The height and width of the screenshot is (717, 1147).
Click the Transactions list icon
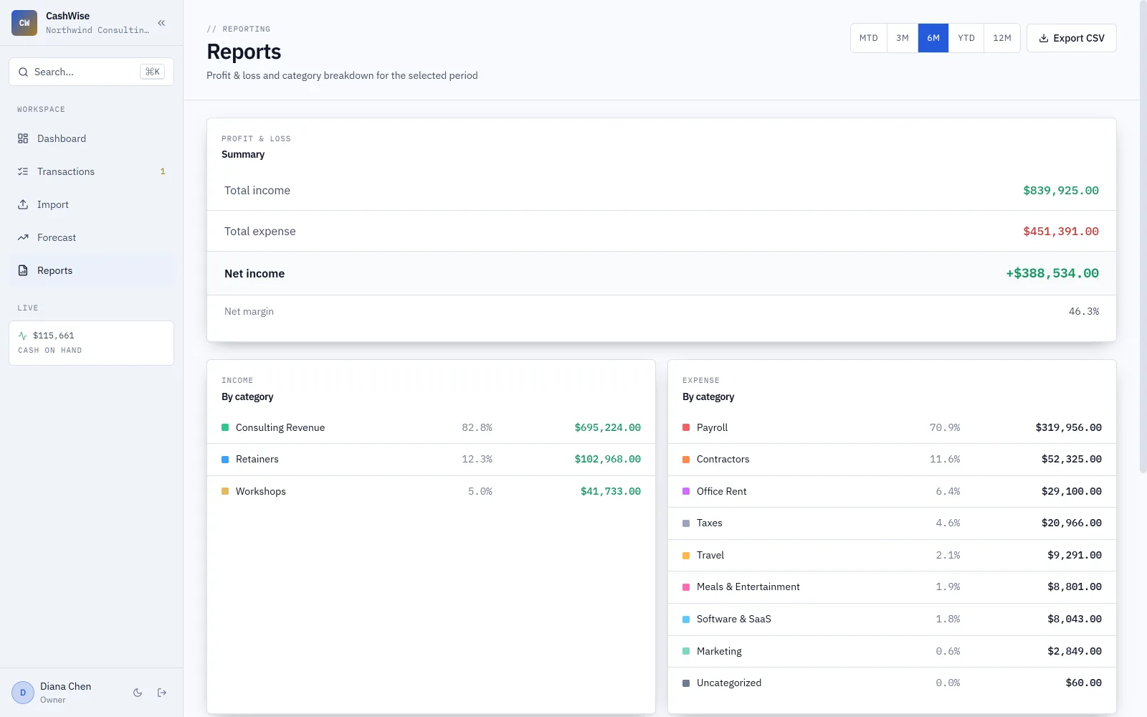pyautogui.click(x=23, y=171)
